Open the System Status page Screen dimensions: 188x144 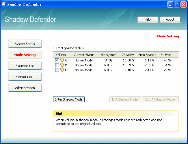tap(25, 44)
